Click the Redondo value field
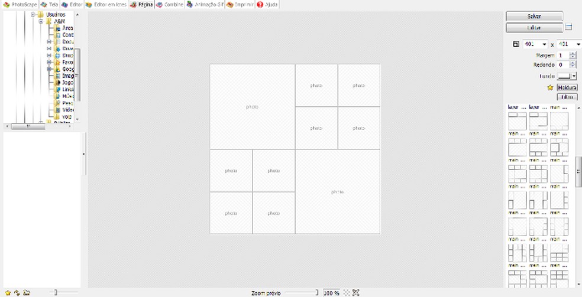This screenshot has width=582, height=297. [x=562, y=65]
